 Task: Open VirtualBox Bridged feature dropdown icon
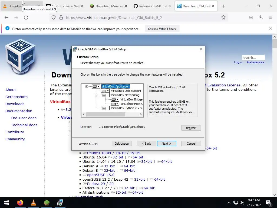pyautogui.click(x=115, y=99)
